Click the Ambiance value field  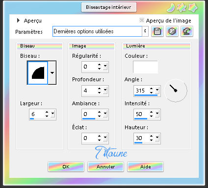[89, 114]
